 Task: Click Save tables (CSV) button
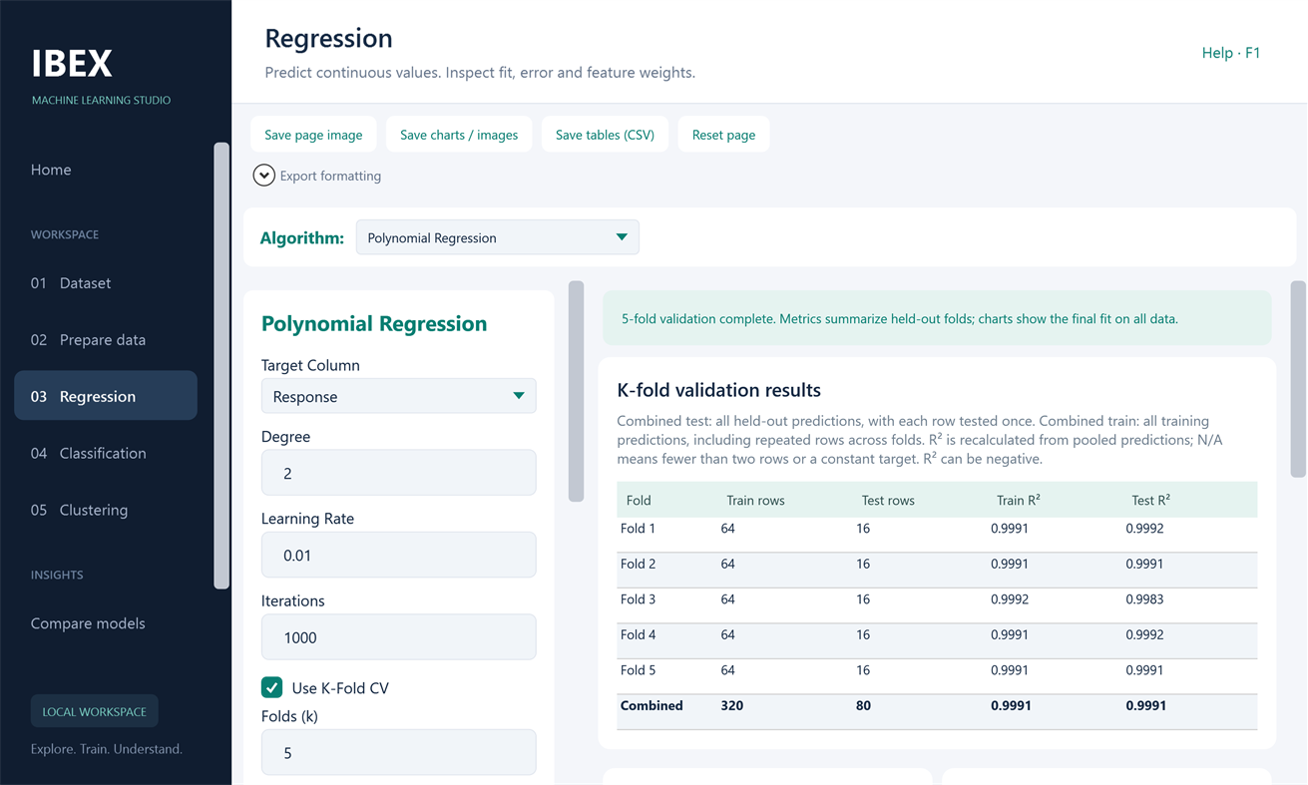[605, 135]
